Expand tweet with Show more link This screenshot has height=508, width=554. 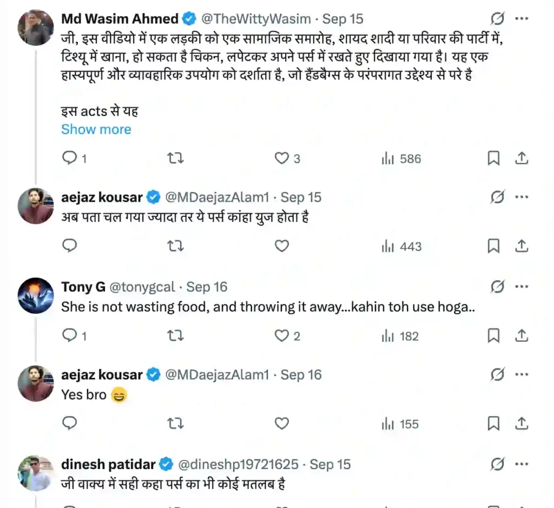(x=96, y=129)
